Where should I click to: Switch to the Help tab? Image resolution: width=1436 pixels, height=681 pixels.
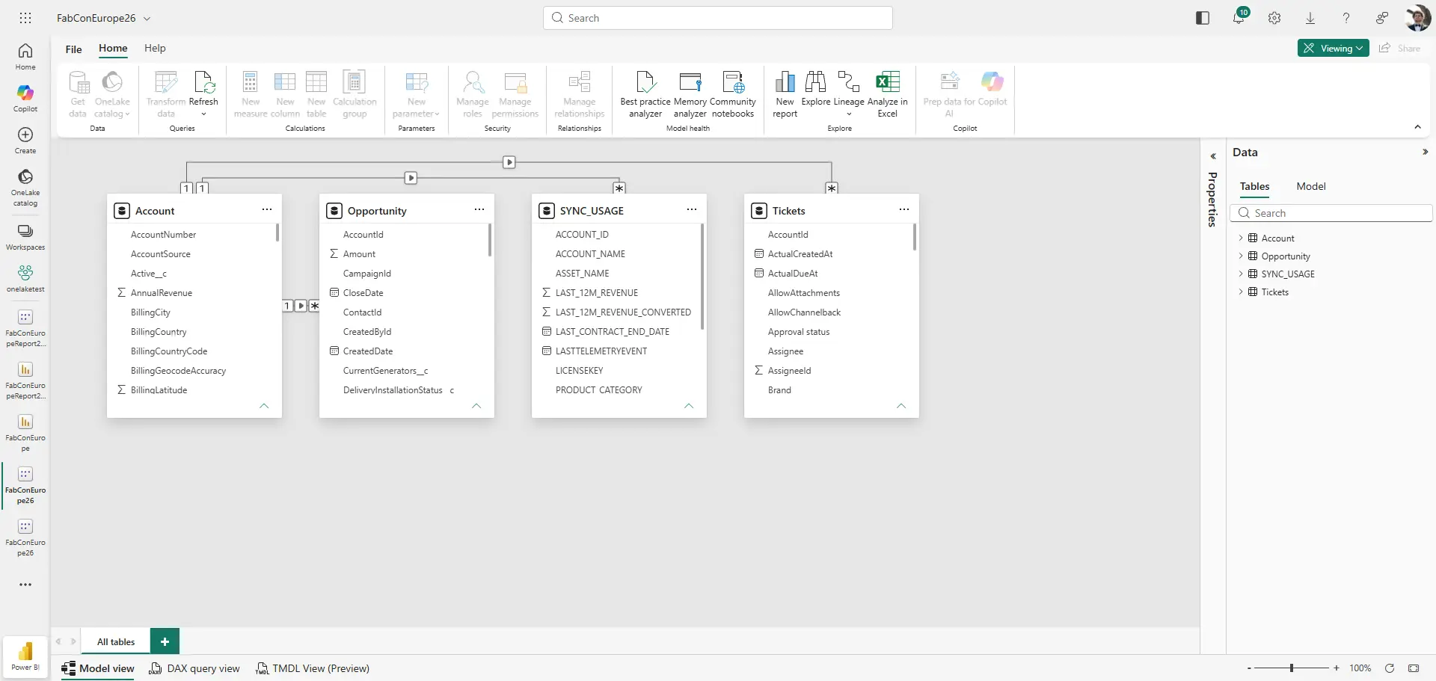coord(155,48)
